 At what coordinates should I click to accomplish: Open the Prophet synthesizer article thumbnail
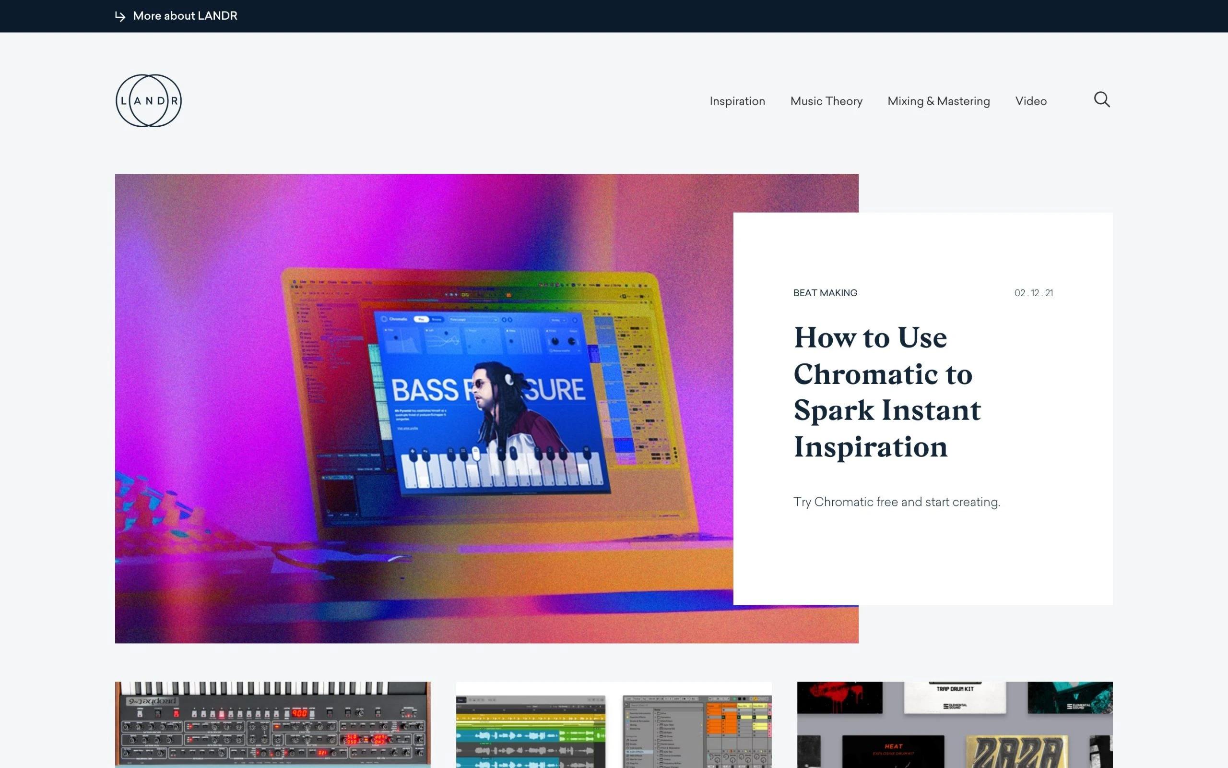[272, 724]
